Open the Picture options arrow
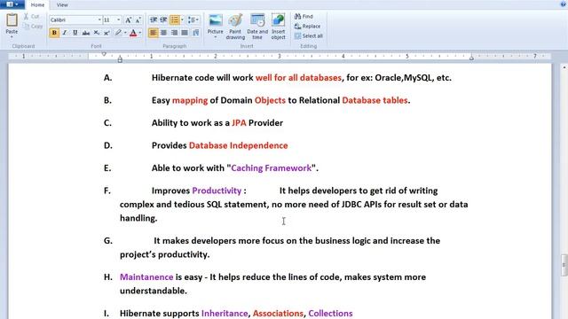568x319 pixels. (x=215, y=37)
